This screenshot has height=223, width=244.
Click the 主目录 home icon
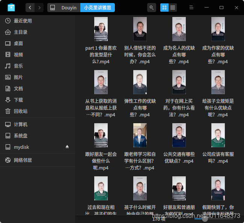pyautogui.click(x=8, y=32)
